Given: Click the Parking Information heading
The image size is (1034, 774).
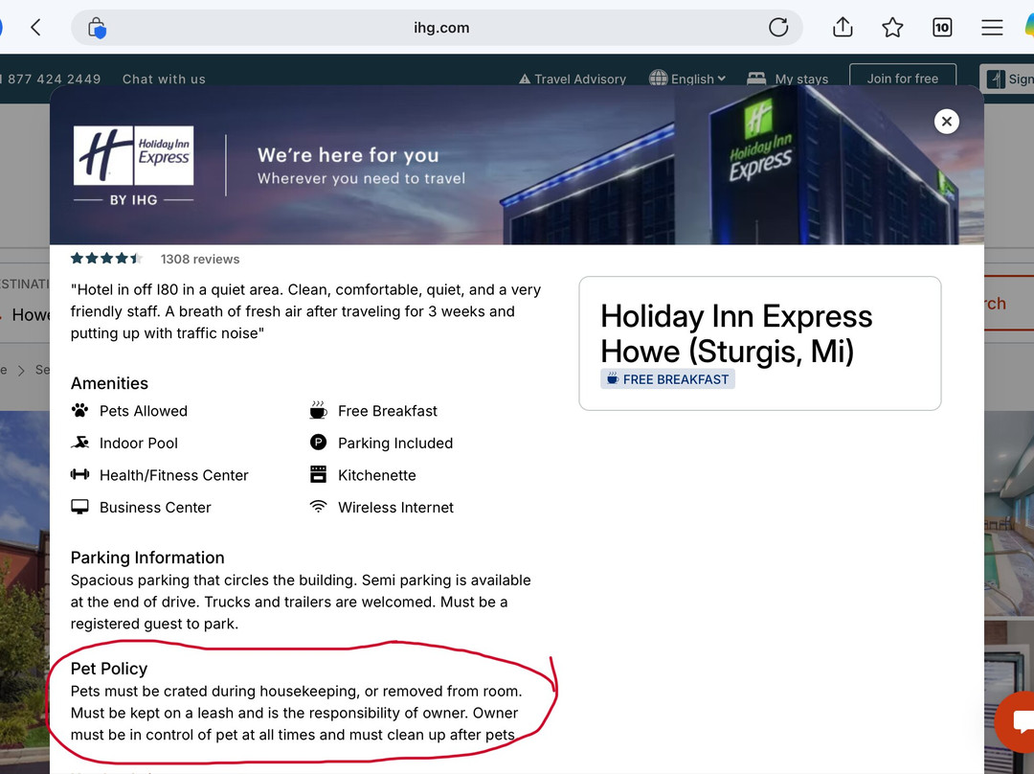Looking at the screenshot, I should (147, 558).
